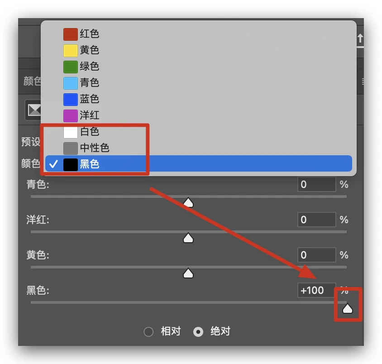Pick 绿色 from the dropdown list
The width and height of the screenshot is (382, 364).
coord(199,67)
